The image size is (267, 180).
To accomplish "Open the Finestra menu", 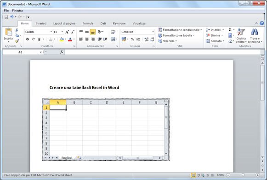I will [17, 11].
